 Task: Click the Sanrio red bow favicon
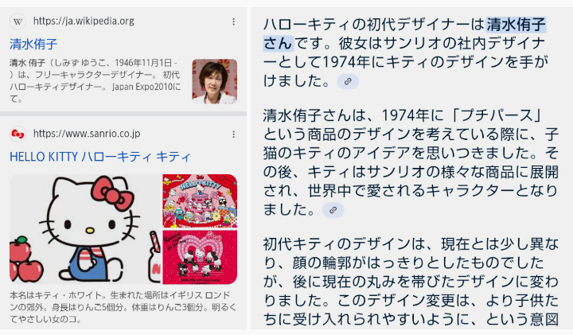[18, 134]
